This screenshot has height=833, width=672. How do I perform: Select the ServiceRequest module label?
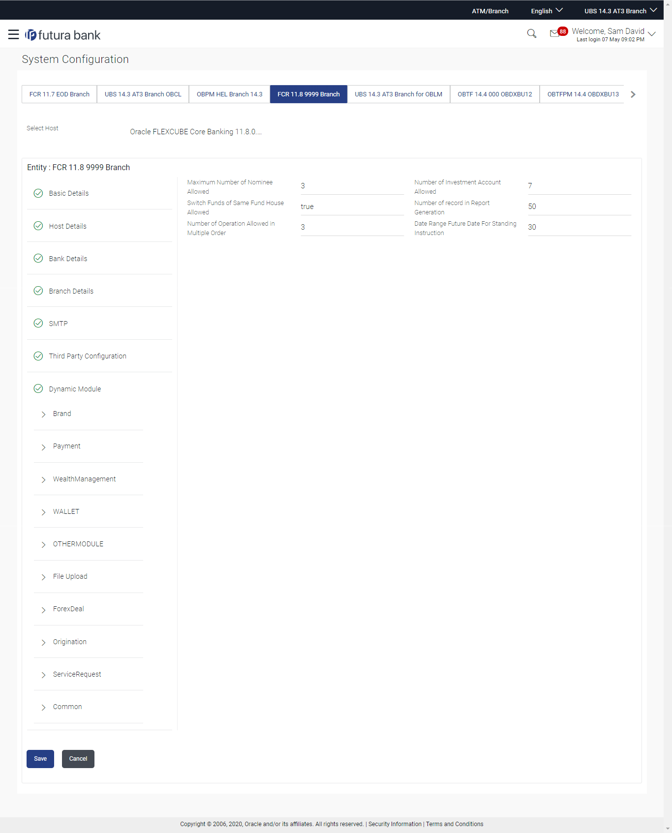click(77, 674)
